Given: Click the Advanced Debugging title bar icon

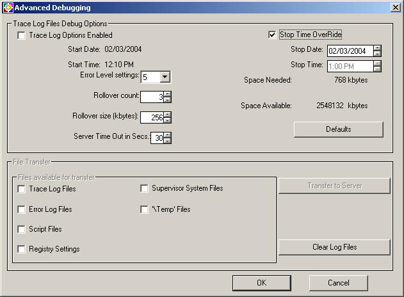Looking at the screenshot, I should 8,8.
